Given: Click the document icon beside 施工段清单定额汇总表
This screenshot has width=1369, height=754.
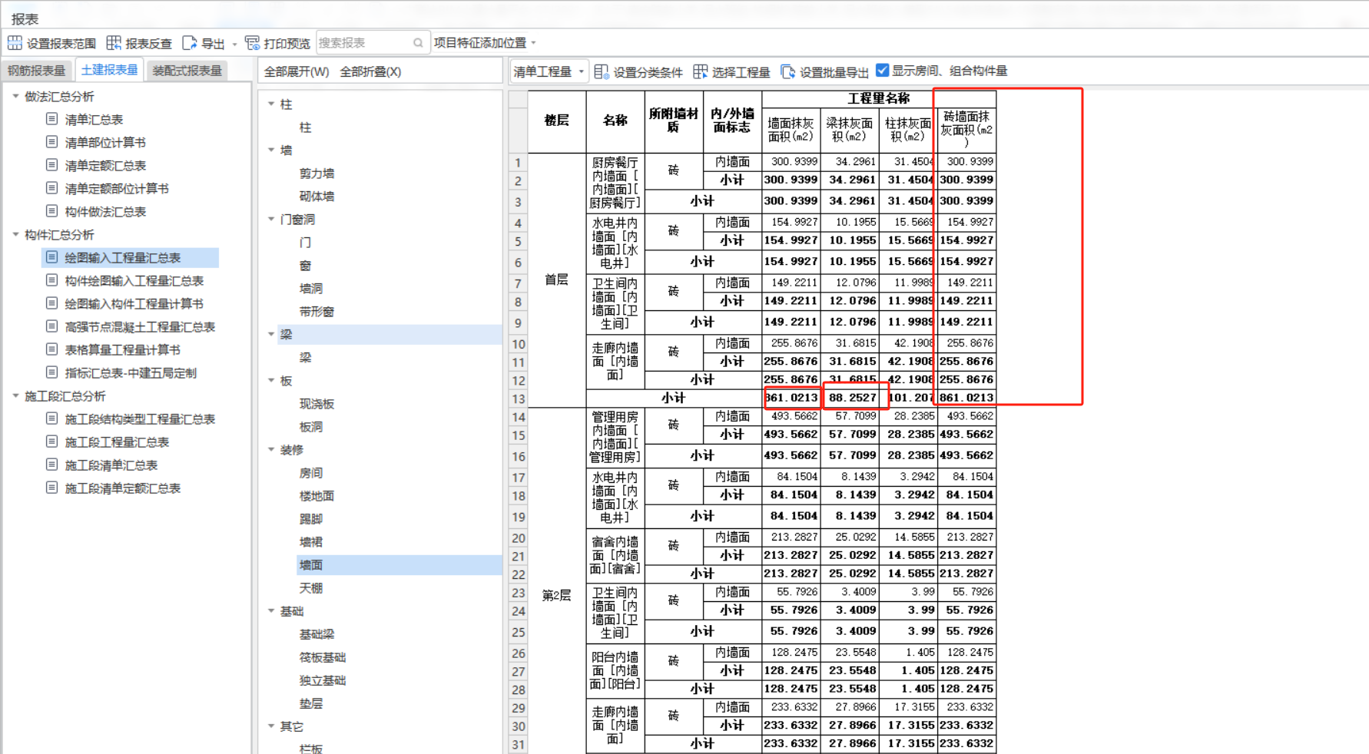Looking at the screenshot, I should click(51, 488).
